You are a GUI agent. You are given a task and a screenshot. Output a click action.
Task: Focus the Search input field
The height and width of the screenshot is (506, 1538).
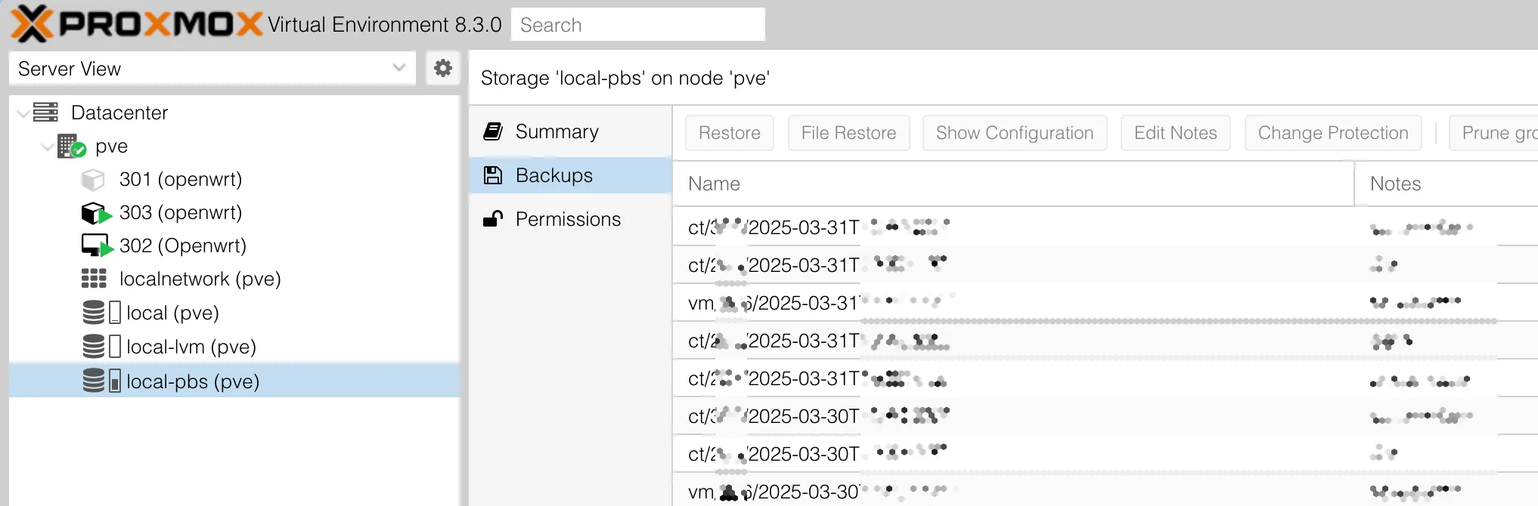(x=638, y=25)
